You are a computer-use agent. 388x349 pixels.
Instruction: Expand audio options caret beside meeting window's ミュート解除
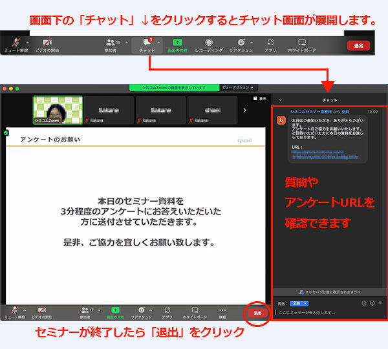[25, 310]
